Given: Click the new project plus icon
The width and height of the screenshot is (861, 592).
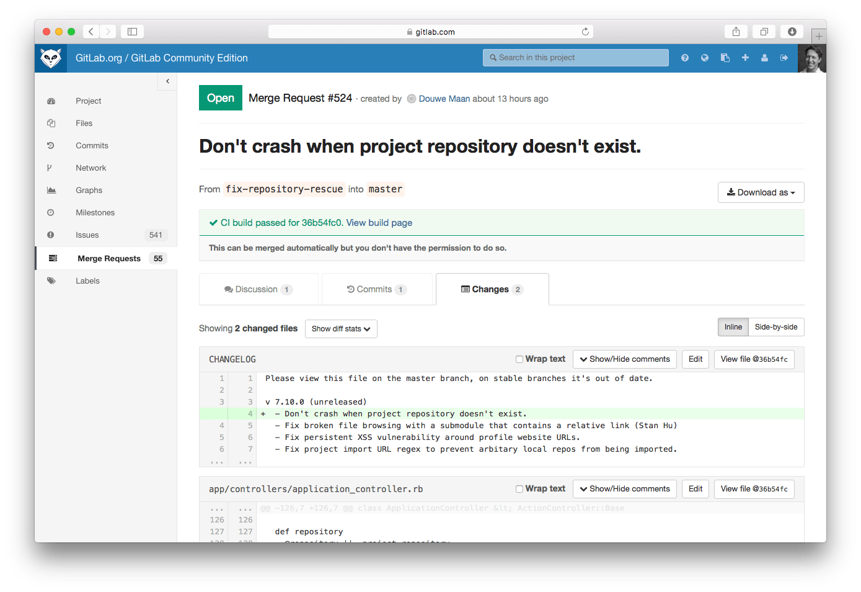Looking at the screenshot, I should click(744, 57).
